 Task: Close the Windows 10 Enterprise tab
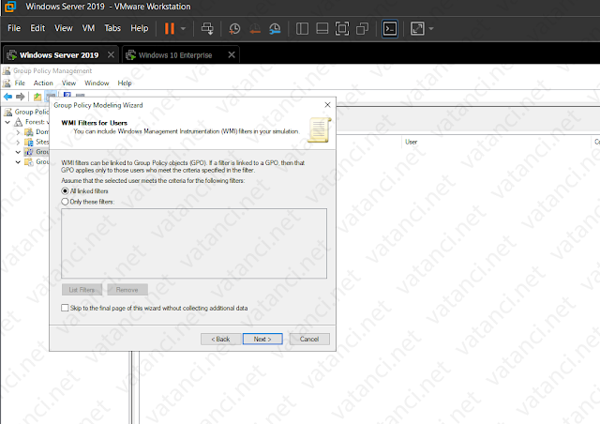(x=232, y=54)
